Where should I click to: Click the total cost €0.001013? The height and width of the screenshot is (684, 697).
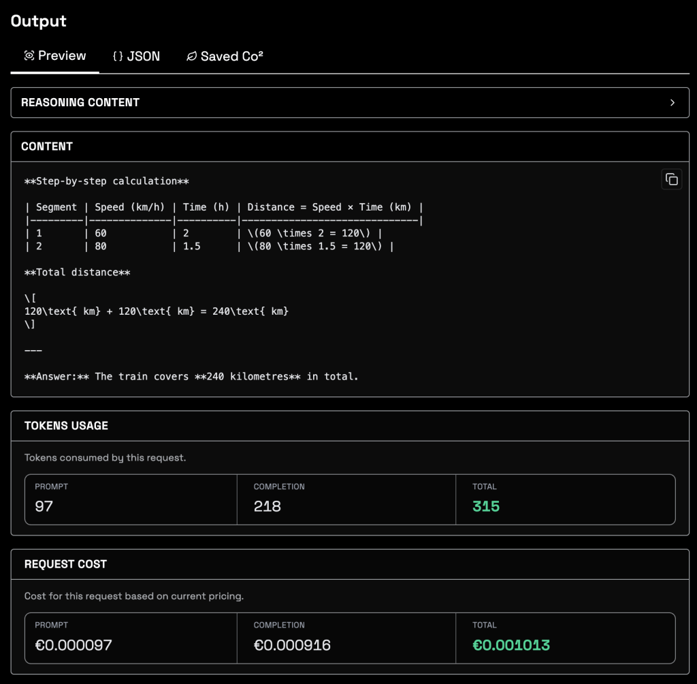point(511,644)
